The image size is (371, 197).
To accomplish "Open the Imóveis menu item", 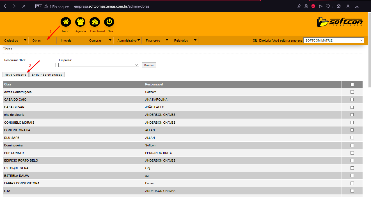I will tap(66, 40).
